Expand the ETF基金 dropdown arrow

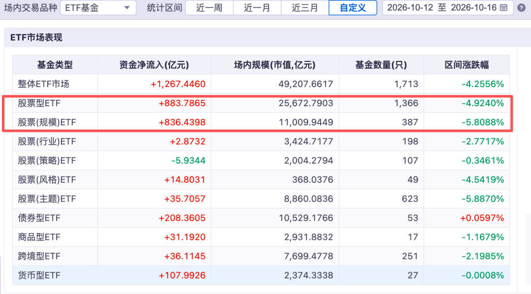coord(127,7)
